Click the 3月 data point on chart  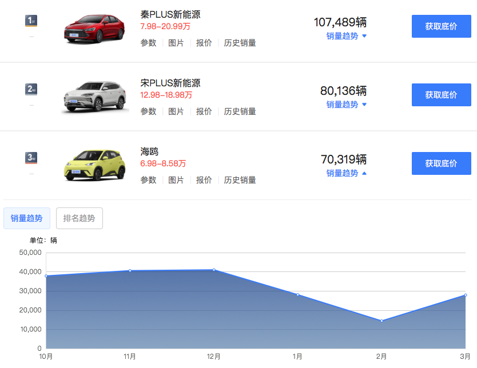tap(466, 295)
